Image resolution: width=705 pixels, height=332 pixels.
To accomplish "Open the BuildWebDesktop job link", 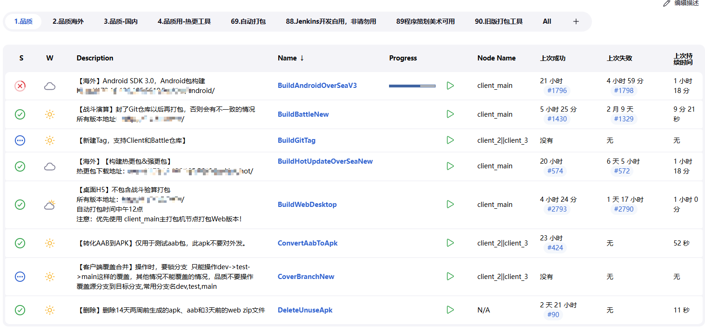I will [x=307, y=205].
